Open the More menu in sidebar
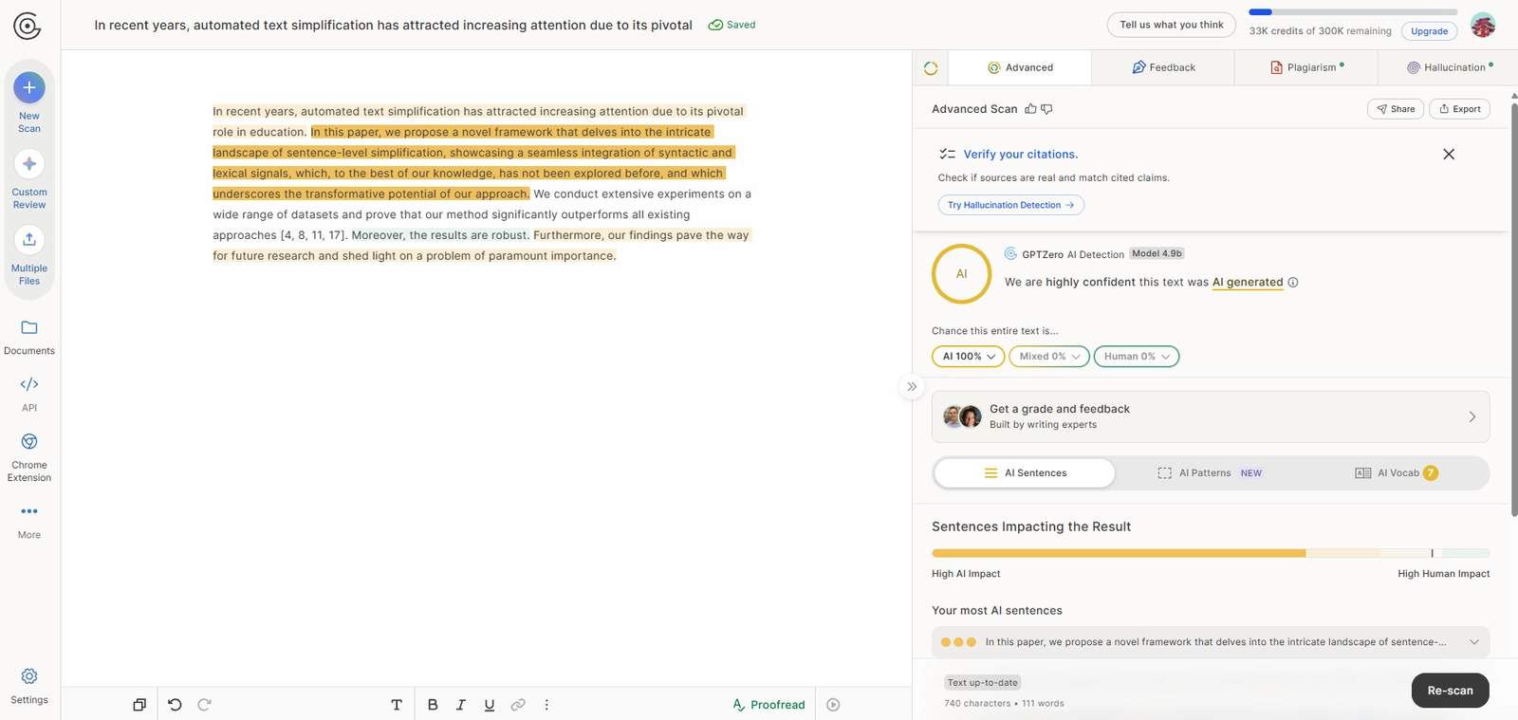 [29, 521]
